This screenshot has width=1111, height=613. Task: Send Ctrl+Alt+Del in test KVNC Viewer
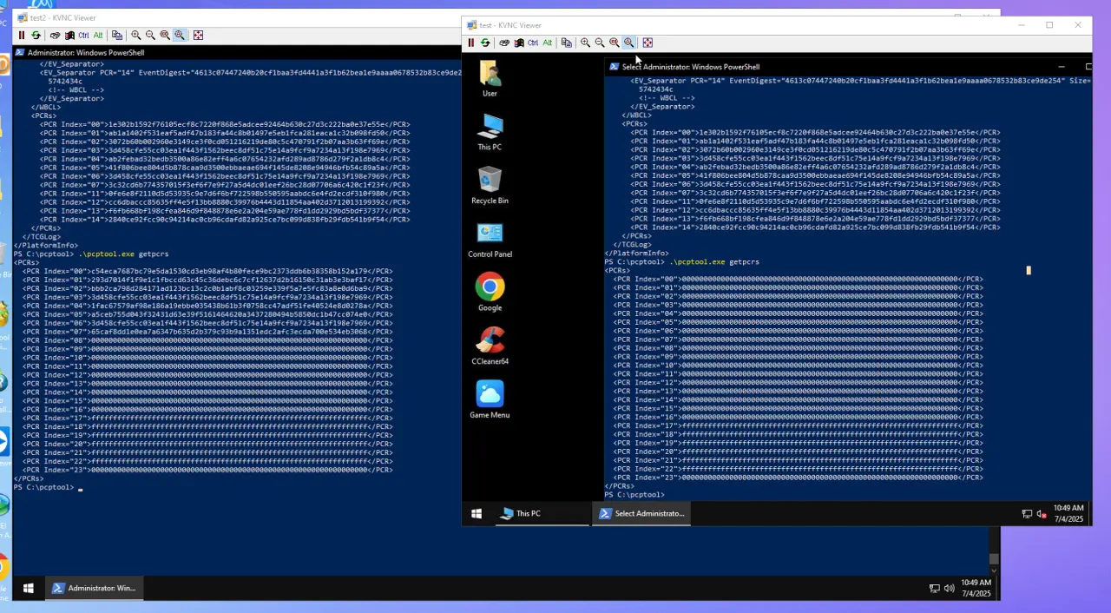pos(519,43)
